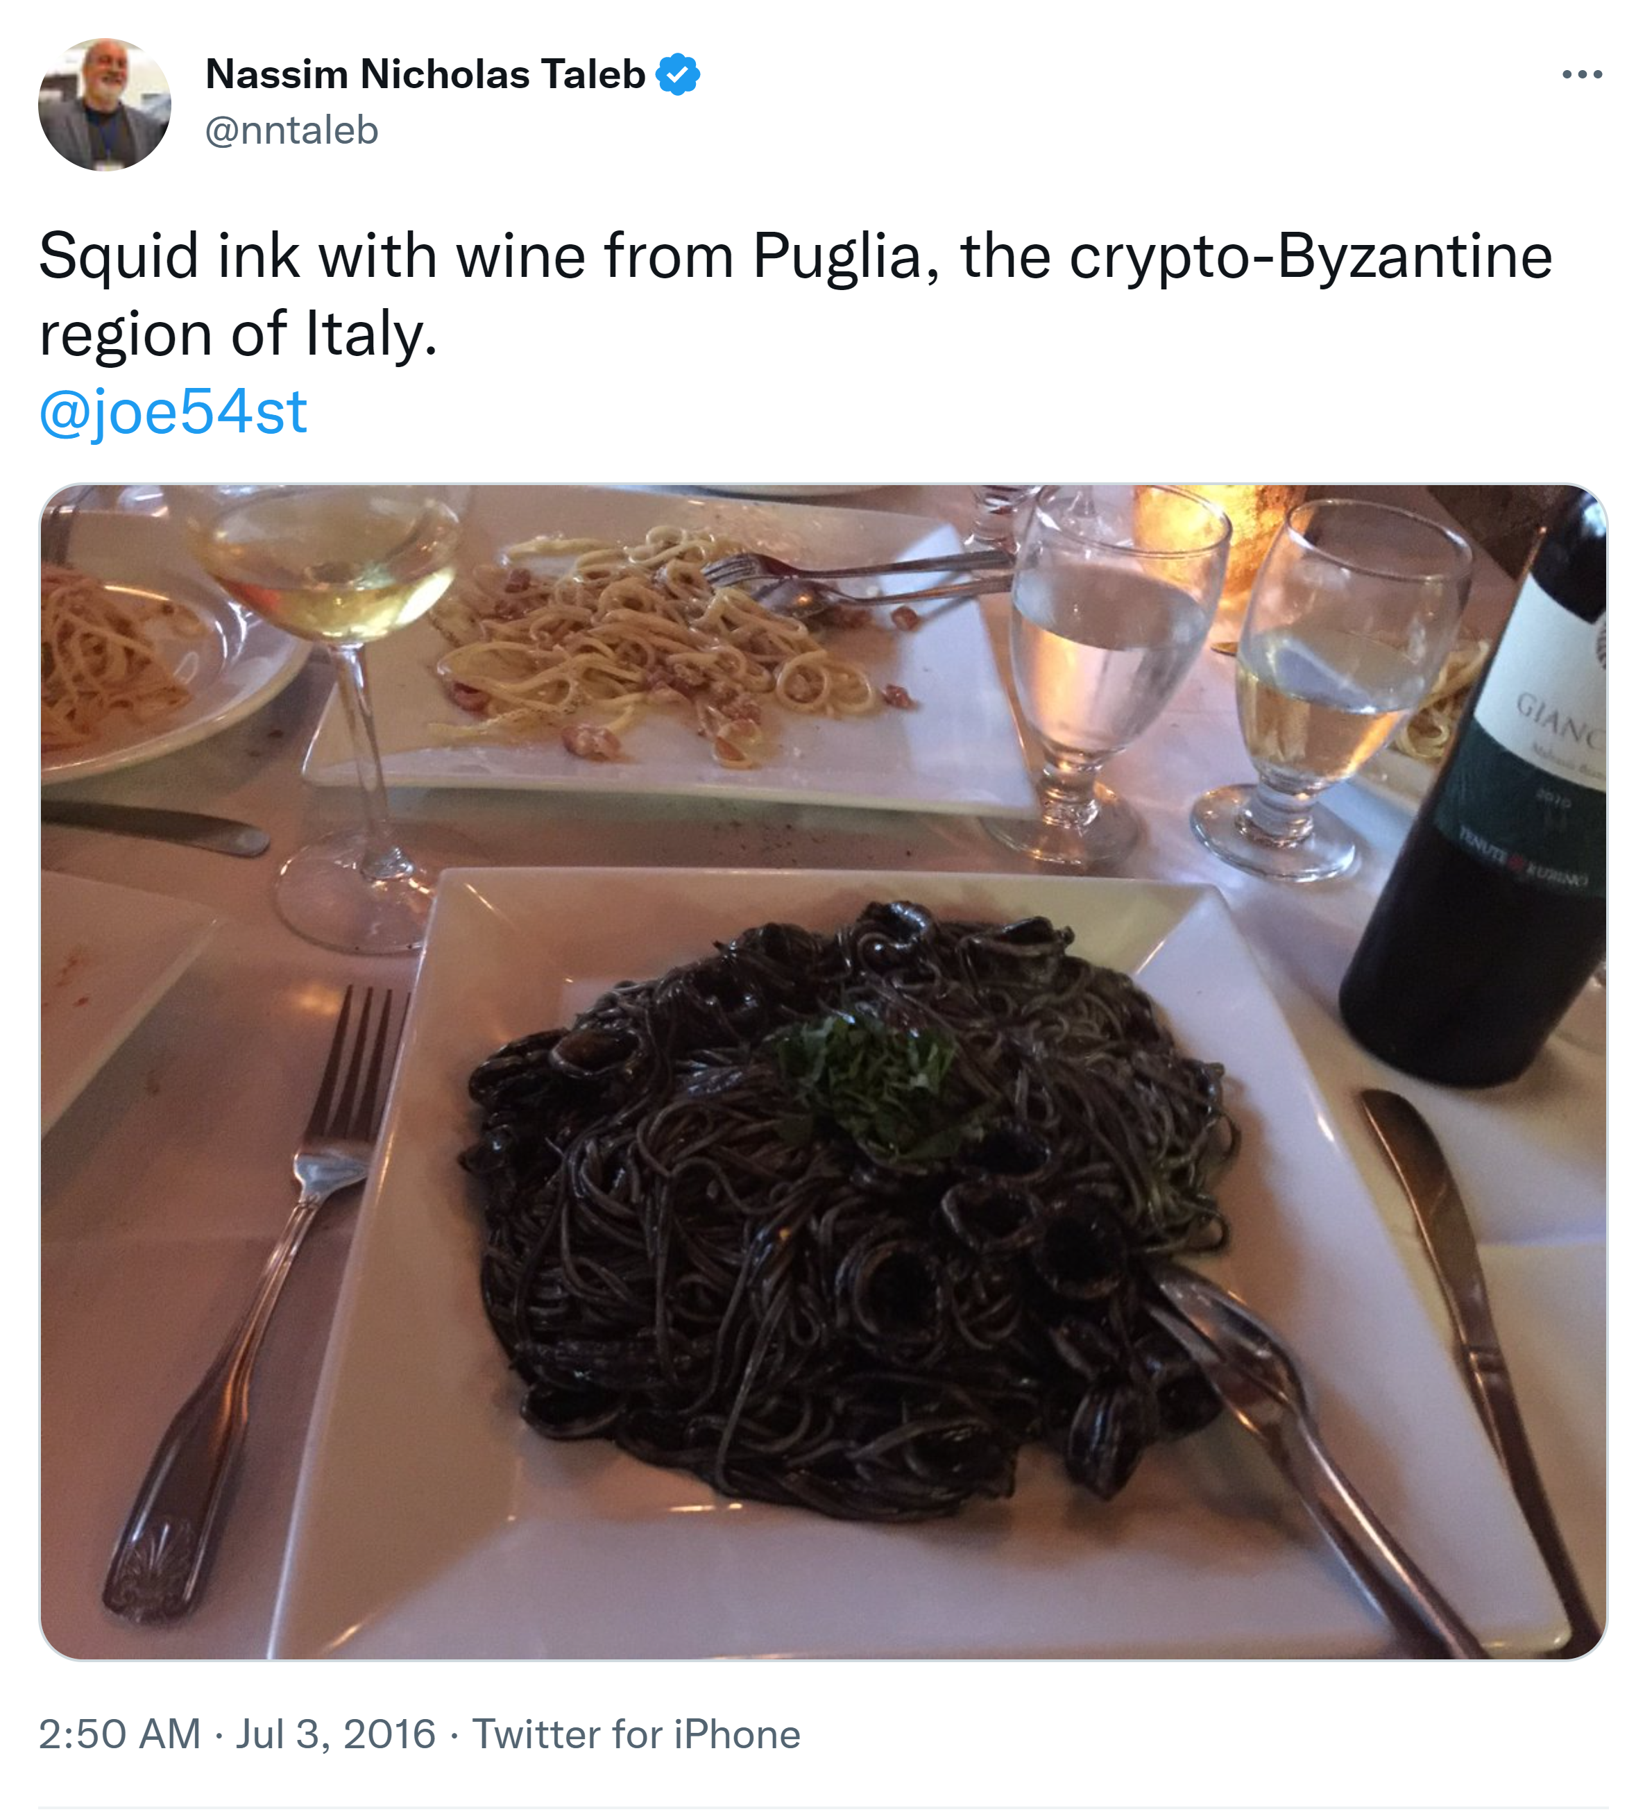
Task: Open the Twitter for iPhone source link
Action: (636, 1734)
